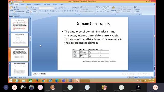
Task: Select the Format Painter tool
Action: tap(19, 12)
